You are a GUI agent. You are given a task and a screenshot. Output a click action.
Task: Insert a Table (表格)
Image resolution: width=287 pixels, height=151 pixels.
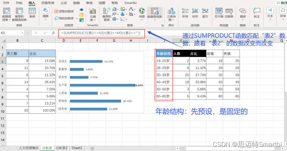point(32,13)
